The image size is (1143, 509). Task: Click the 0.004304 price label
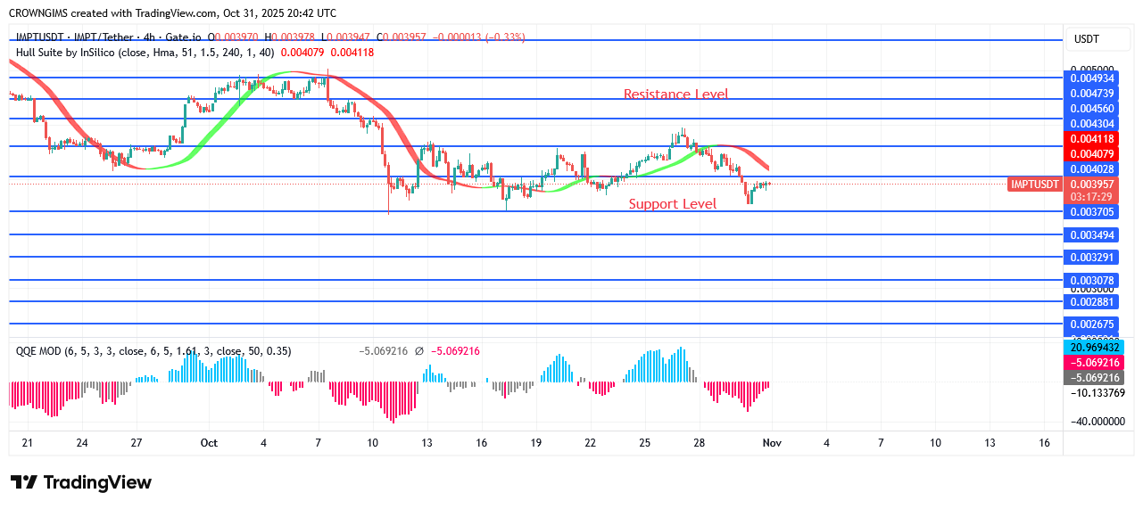[1092, 124]
